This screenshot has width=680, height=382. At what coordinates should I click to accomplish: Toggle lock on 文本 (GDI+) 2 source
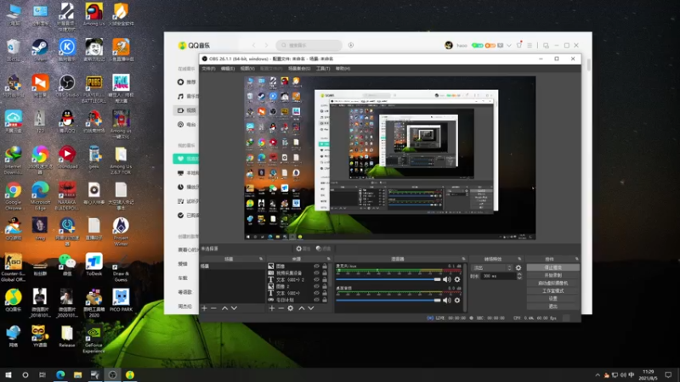[x=325, y=280]
